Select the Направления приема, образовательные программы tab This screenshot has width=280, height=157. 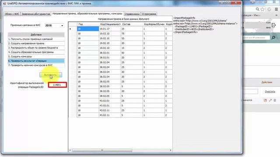(87, 14)
